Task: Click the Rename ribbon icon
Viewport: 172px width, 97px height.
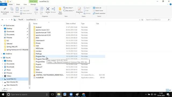Action: pyautogui.click(x=53, y=10)
